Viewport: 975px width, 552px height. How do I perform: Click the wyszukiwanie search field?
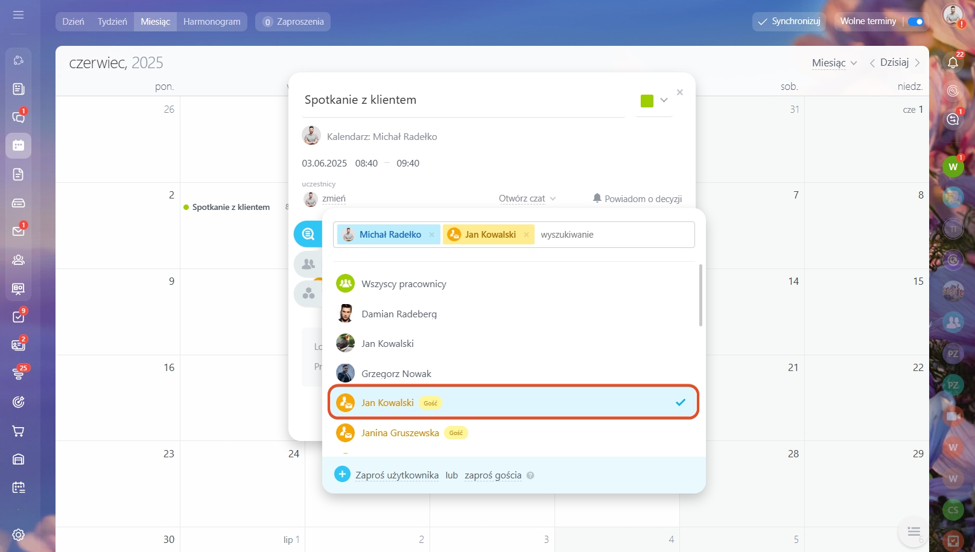[614, 235]
